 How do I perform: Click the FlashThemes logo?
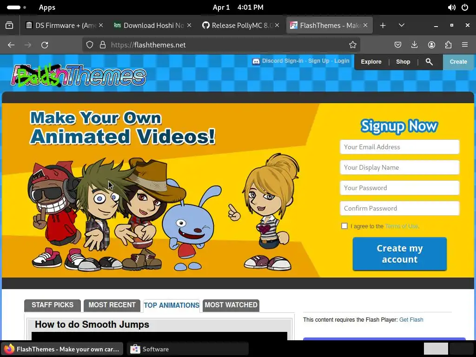(x=79, y=75)
